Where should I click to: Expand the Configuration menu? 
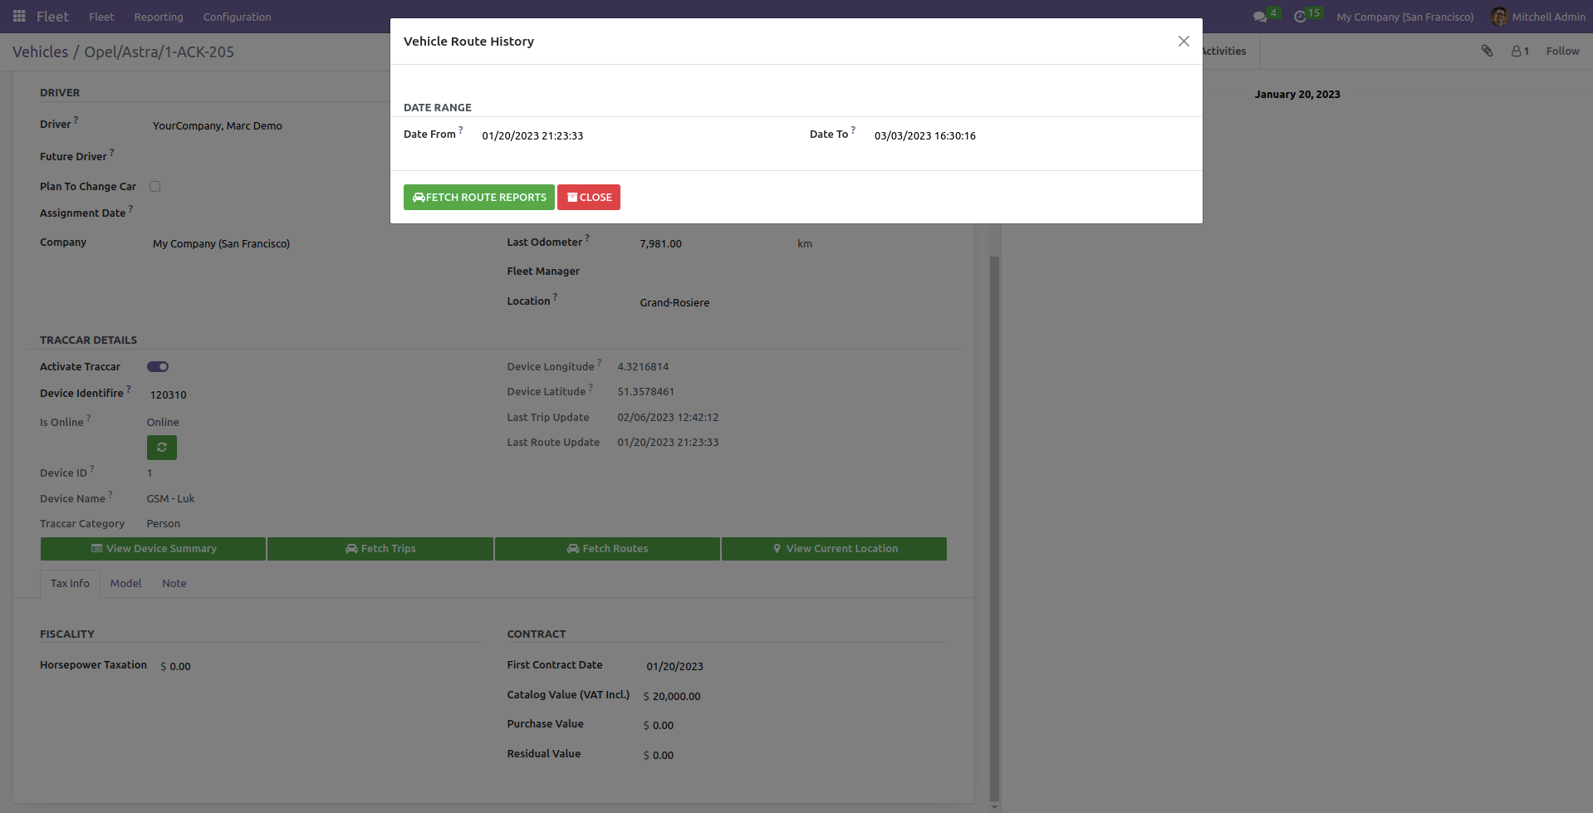237,17
